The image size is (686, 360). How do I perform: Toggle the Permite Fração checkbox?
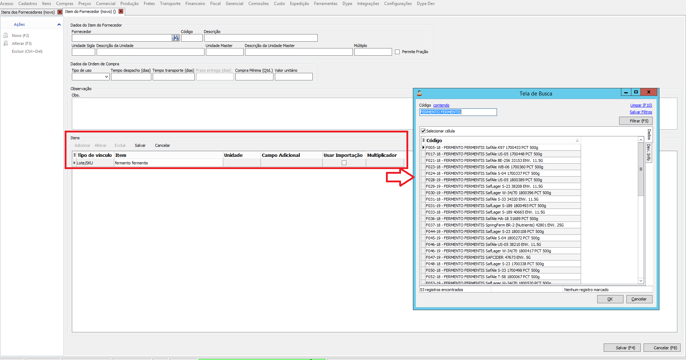[397, 52]
